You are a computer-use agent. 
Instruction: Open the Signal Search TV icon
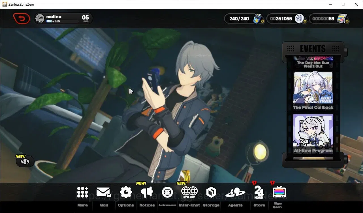(279, 192)
